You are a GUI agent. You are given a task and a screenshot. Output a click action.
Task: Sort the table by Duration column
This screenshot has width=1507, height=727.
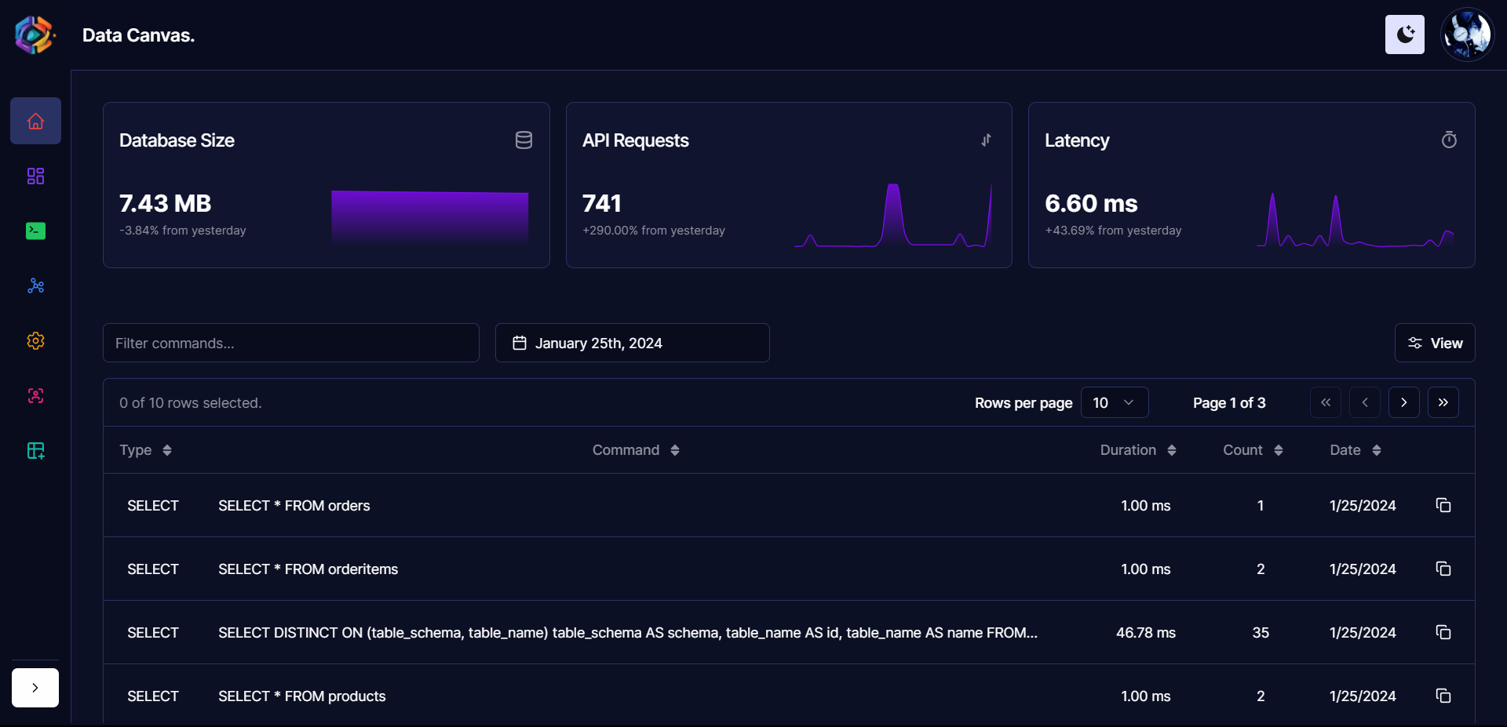coord(1138,450)
